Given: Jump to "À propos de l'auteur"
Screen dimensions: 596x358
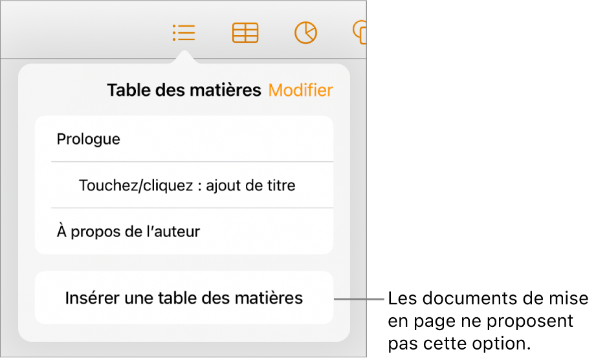Looking at the screenshot, I should click(x=128, y=231).
